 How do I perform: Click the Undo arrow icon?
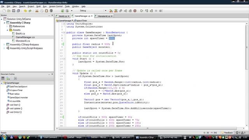(25, 11)
